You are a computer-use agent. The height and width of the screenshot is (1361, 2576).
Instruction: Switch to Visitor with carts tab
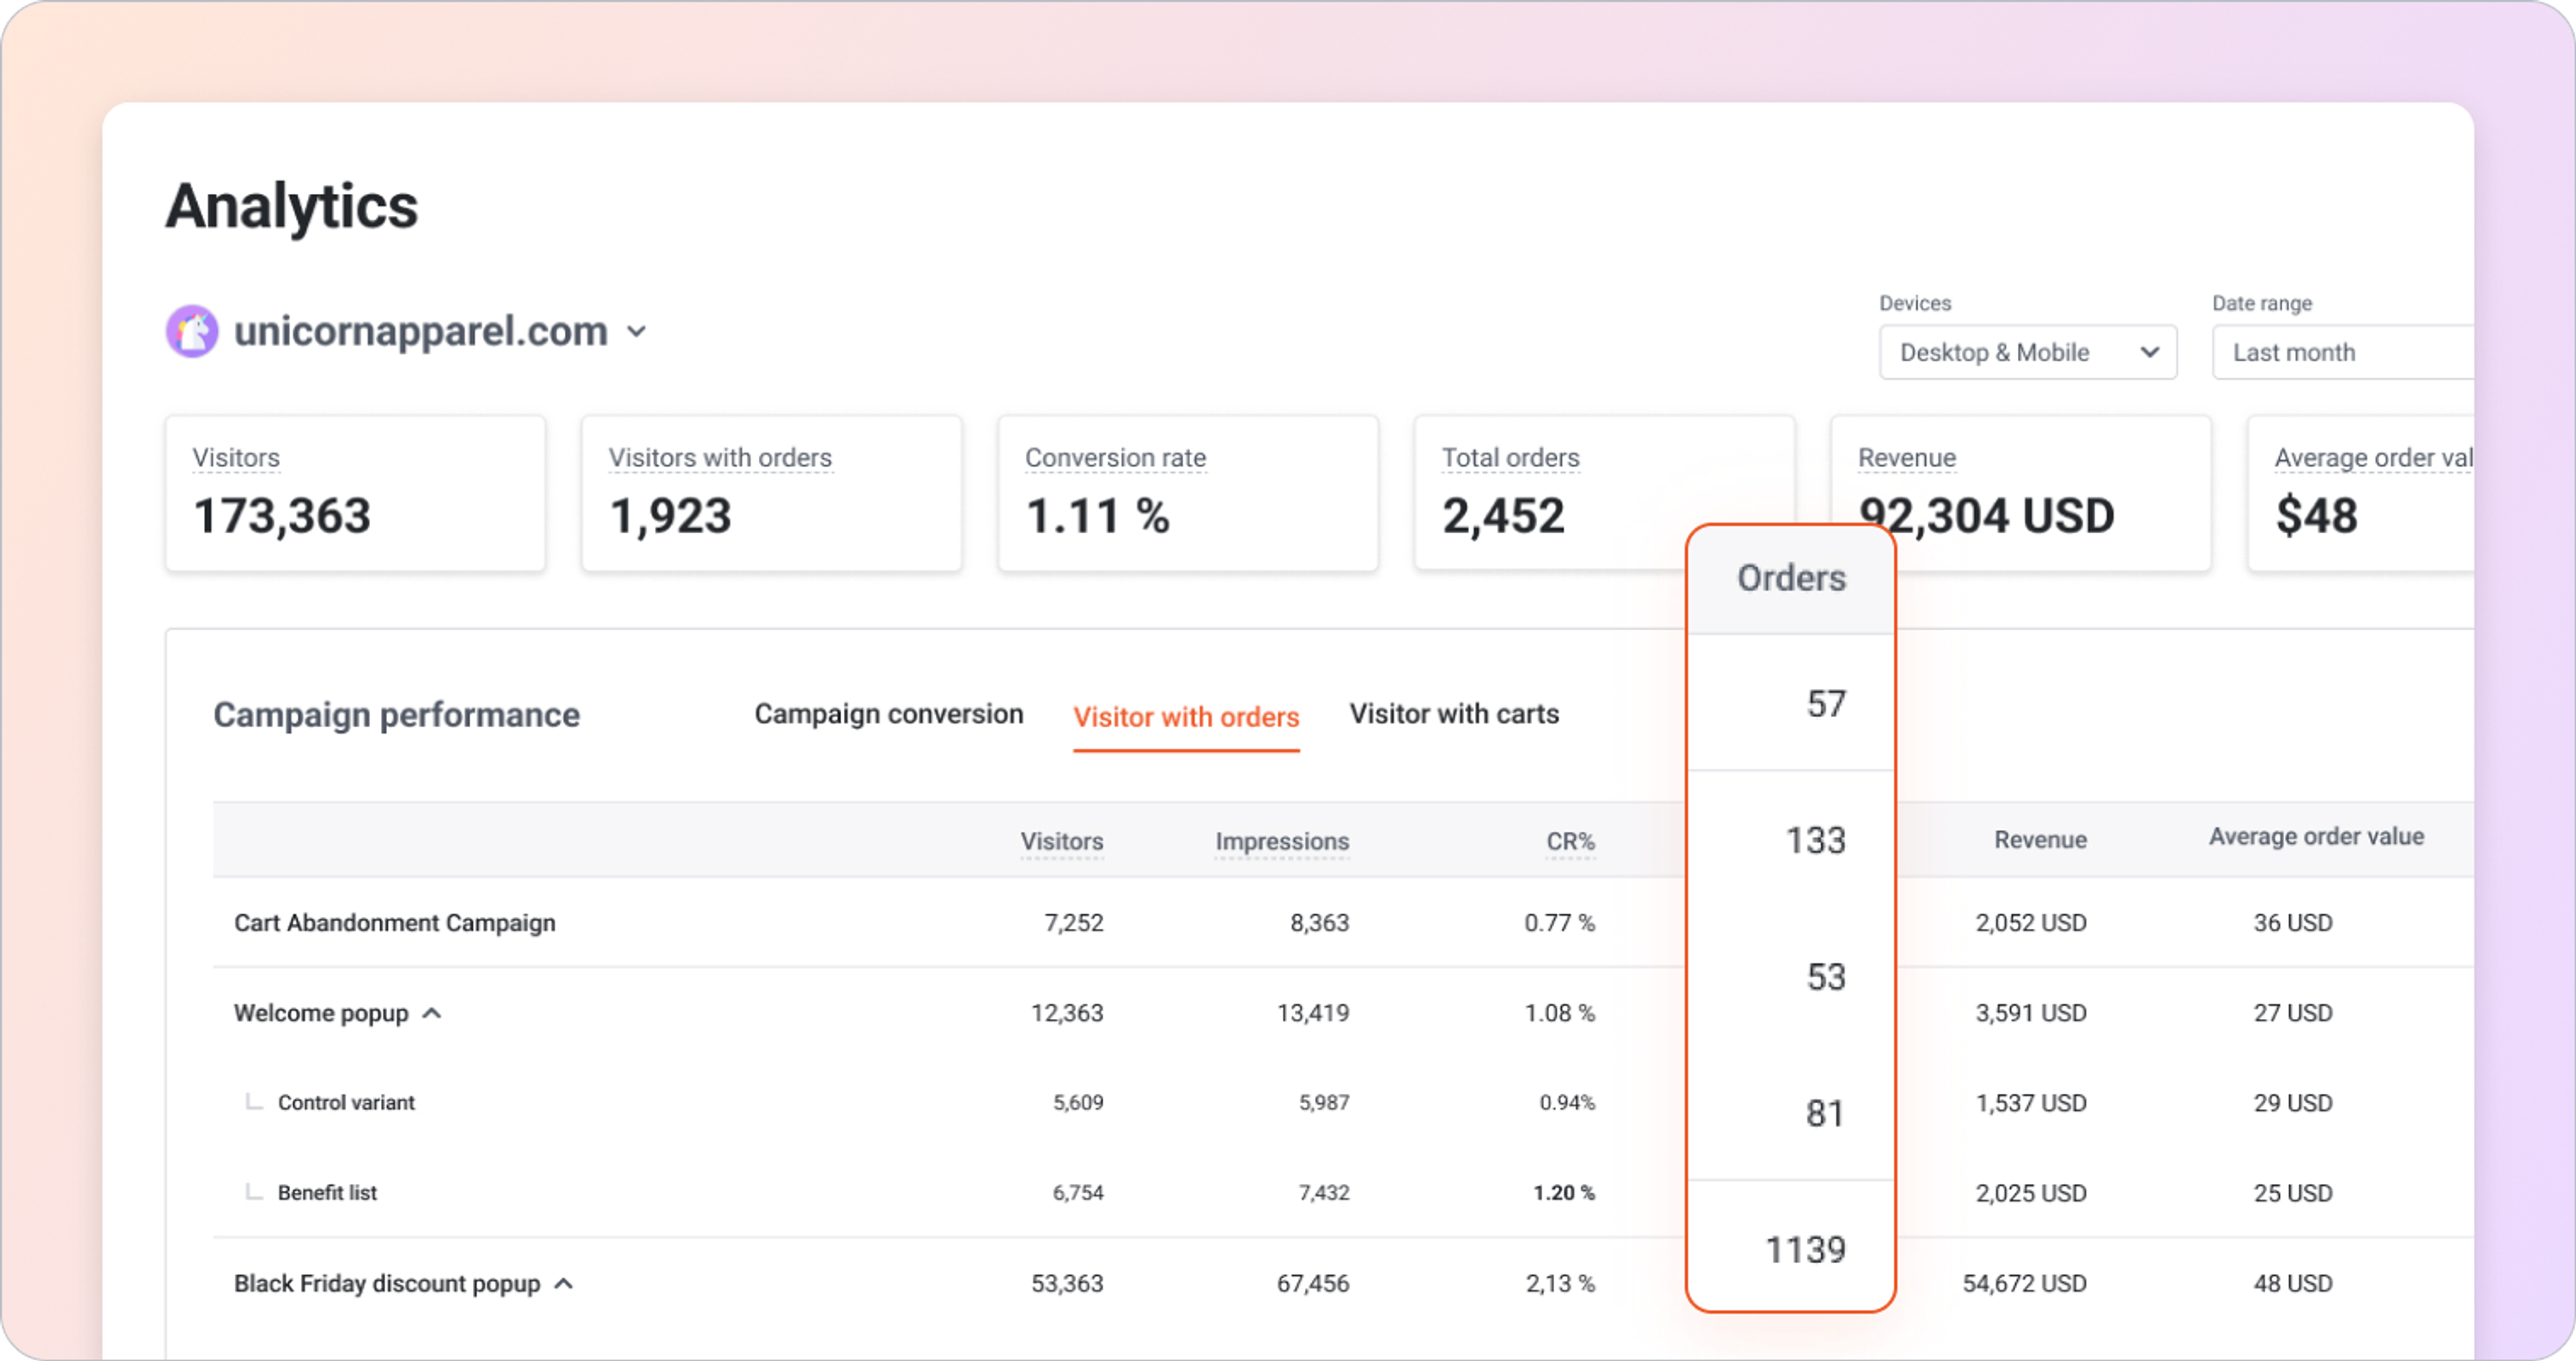(1453, 714)
